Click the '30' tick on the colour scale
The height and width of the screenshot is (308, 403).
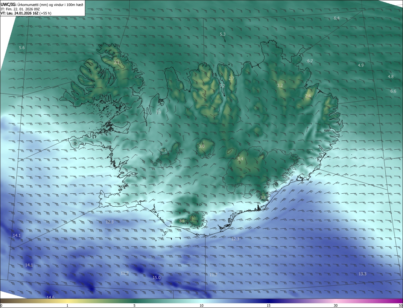[336, 306]
